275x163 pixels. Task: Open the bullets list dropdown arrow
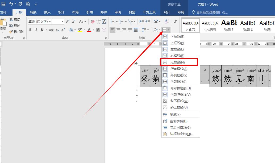[117, 22]
